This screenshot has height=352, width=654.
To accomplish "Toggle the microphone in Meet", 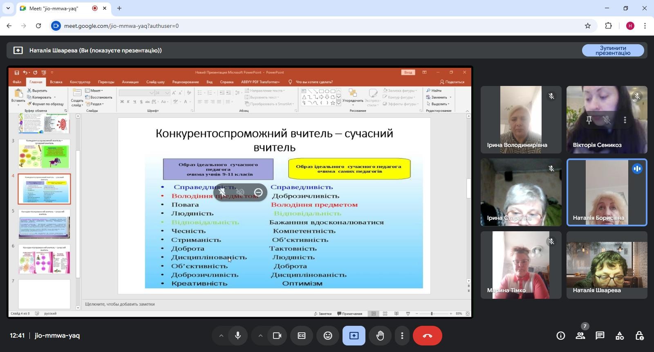I will [238, 336].
